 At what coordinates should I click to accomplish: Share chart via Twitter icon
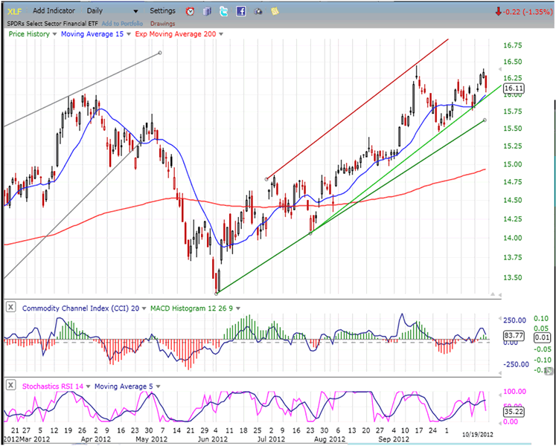pos(224,12)
